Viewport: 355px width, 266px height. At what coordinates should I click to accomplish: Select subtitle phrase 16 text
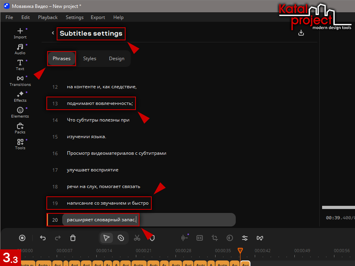click(116, 153)
